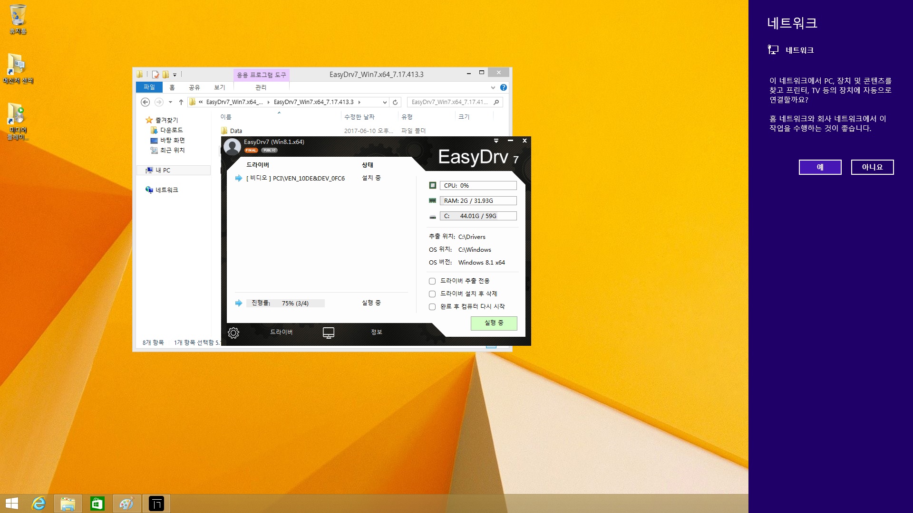Click quick access new folder icon

tap(165, 75)
